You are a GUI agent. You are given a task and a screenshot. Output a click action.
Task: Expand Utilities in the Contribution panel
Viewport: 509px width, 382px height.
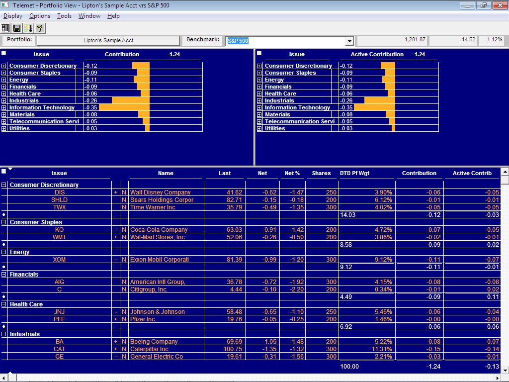click(x=3, y=129)
